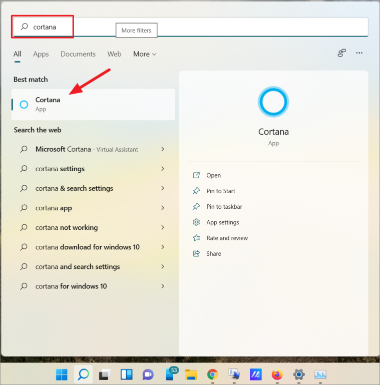Click the App settings gear icon
380x385 pixels.
point(196,222)
